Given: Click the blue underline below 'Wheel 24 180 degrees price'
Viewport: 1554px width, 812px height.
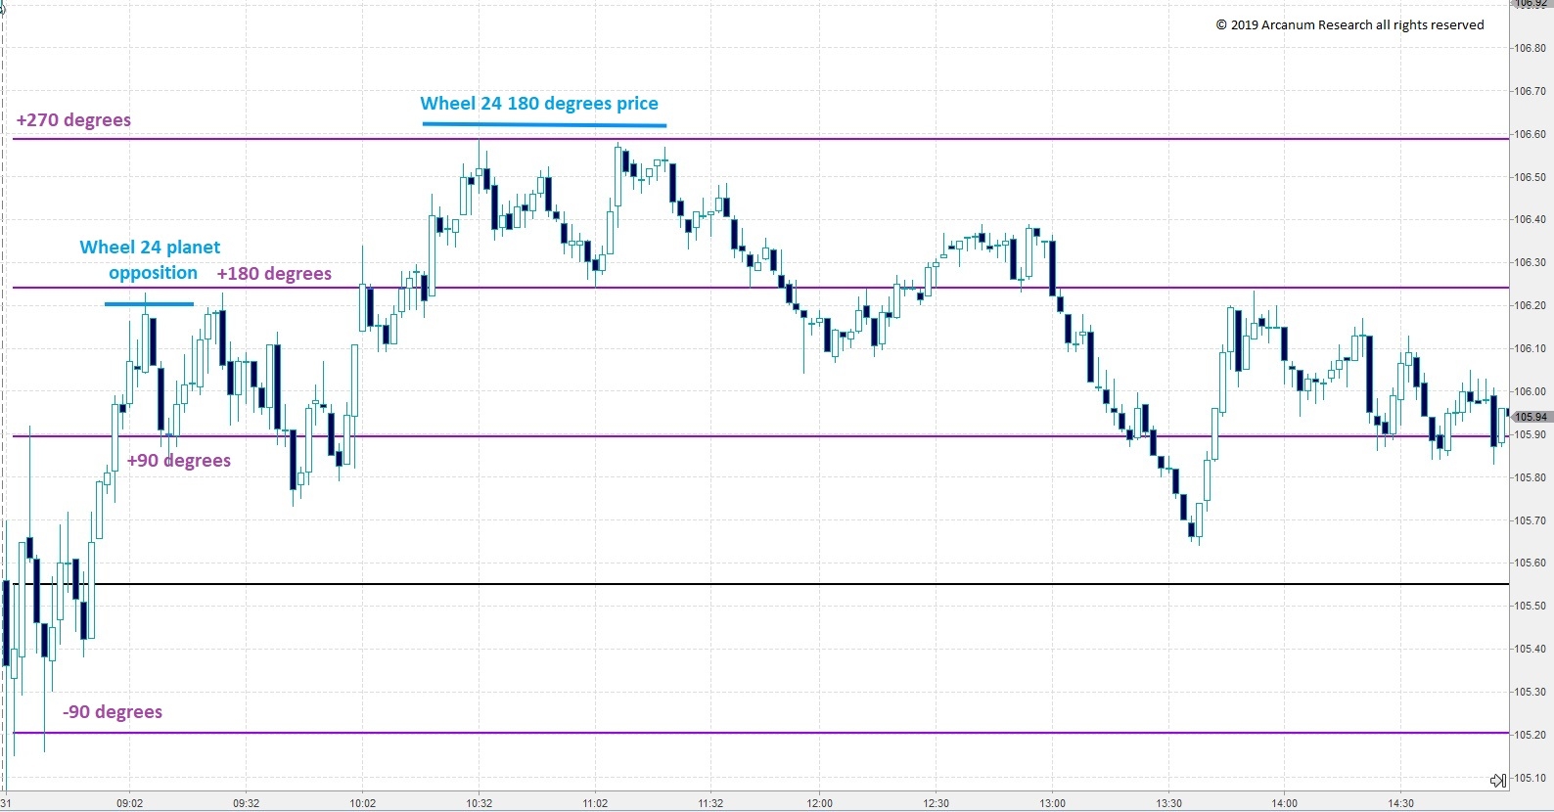Looking at the screenshot, I should 544,125.
